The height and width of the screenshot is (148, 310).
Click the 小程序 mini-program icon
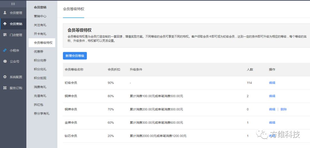coord(5,50)
